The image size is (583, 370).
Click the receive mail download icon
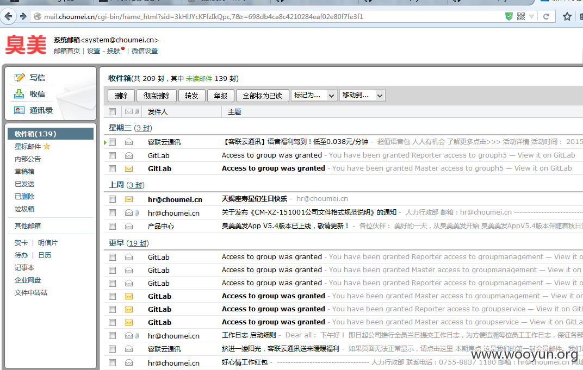tap(19, 93)
